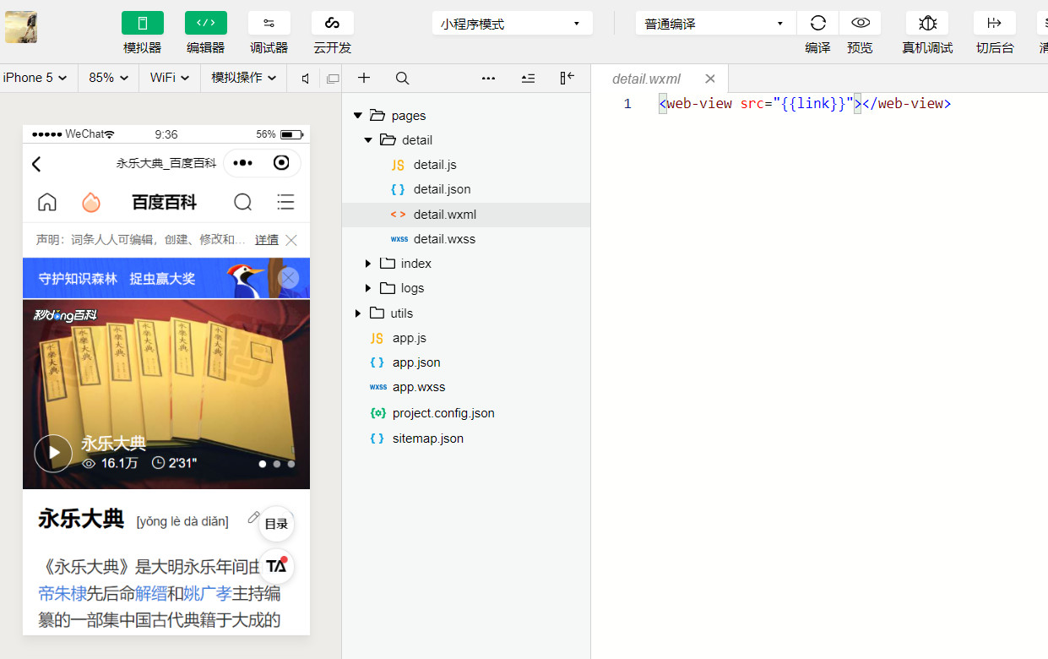The image size is (1048, 659).
Task: Click the switch to background icon
Action: pyautogui.click(x=995, y=23)
